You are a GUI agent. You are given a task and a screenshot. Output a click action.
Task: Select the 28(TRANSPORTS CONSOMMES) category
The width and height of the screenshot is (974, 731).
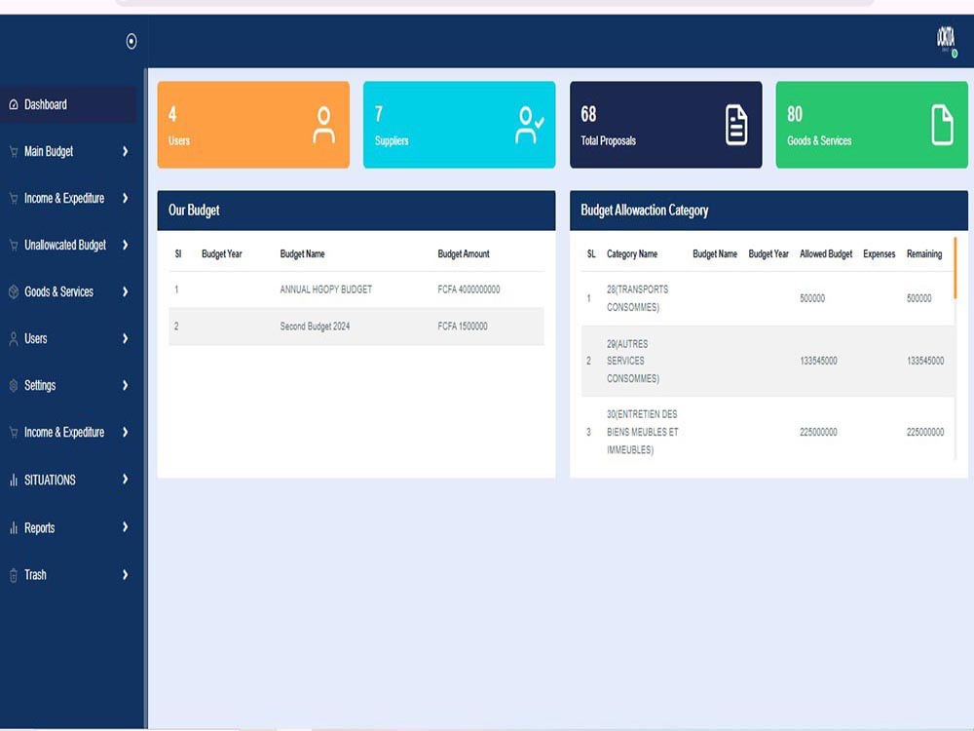coord(637,298)
